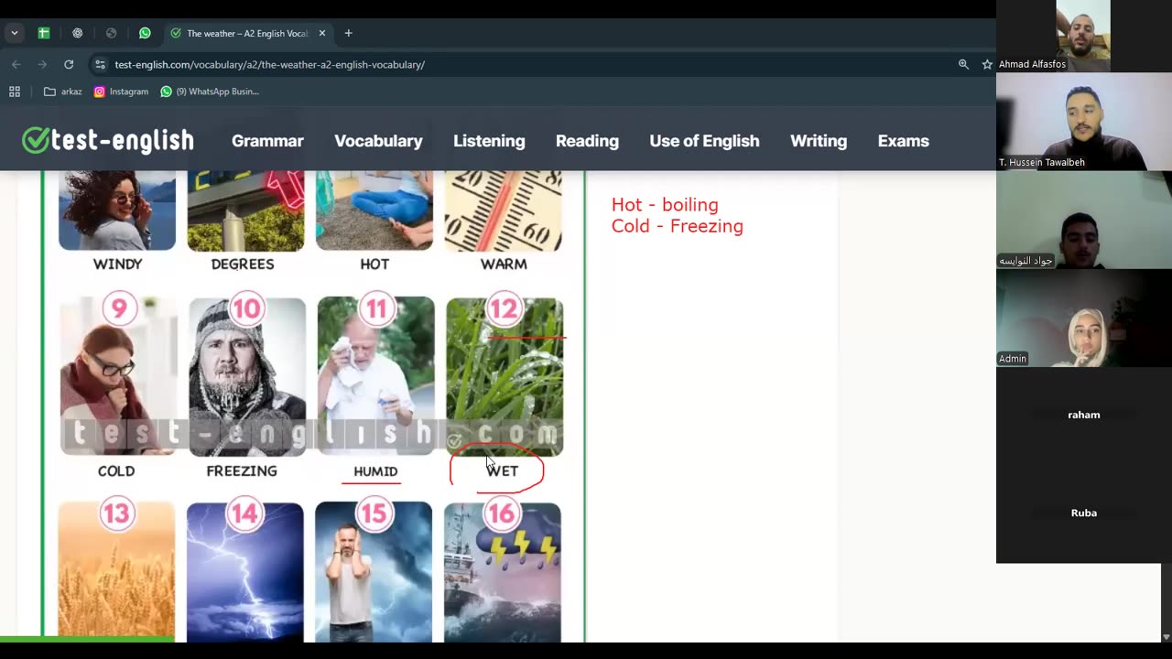Select T. Hussein Tawalbeh video tile

(x=1084, y=122)
